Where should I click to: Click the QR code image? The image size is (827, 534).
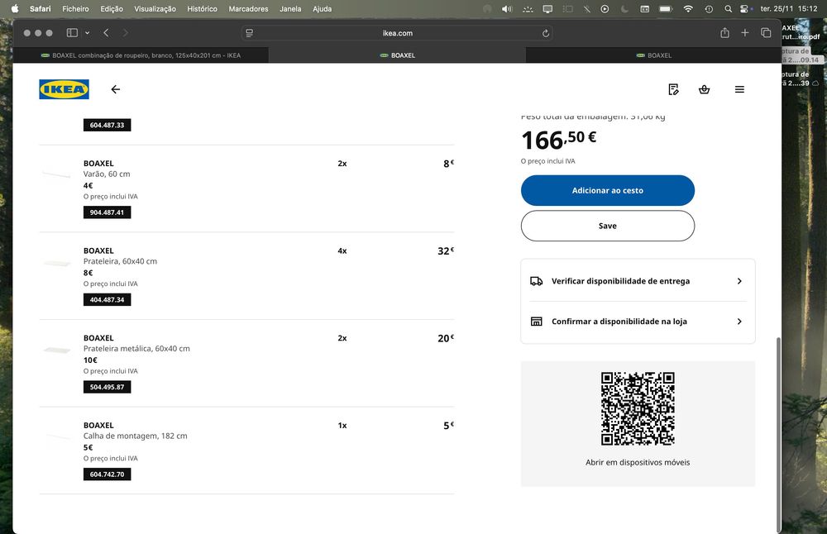pyautogui.click(x=638, y=408)
